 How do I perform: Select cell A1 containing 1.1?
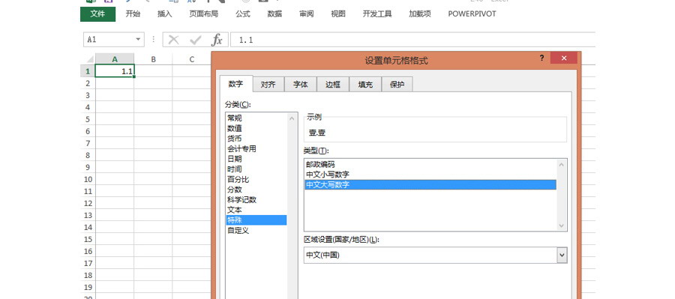pyautogui.click(x=115, y=71)
